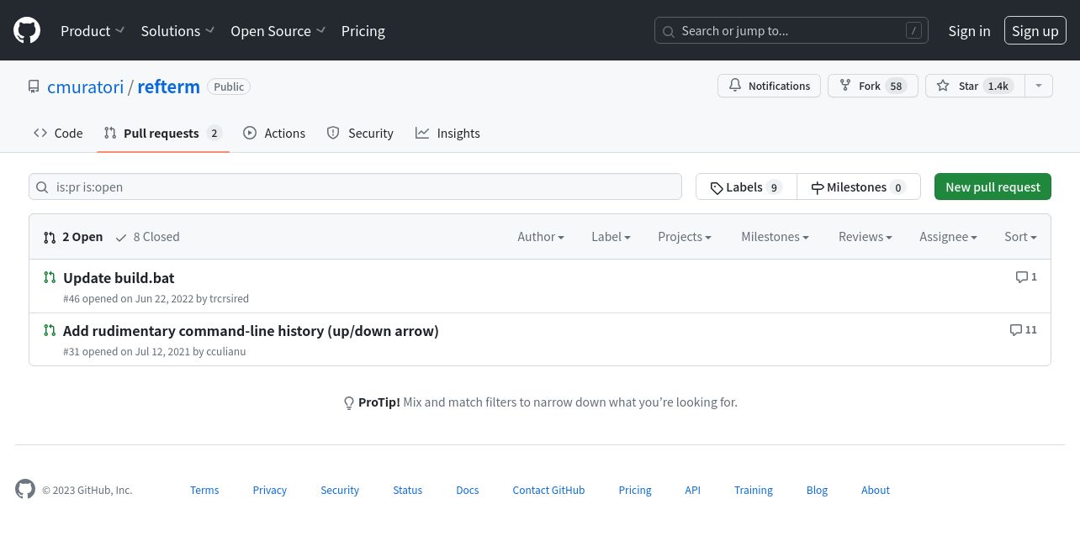This screenshot has width=1080, height=541.
Task: Open the Status footer link
Action: [x=408, y=490]
